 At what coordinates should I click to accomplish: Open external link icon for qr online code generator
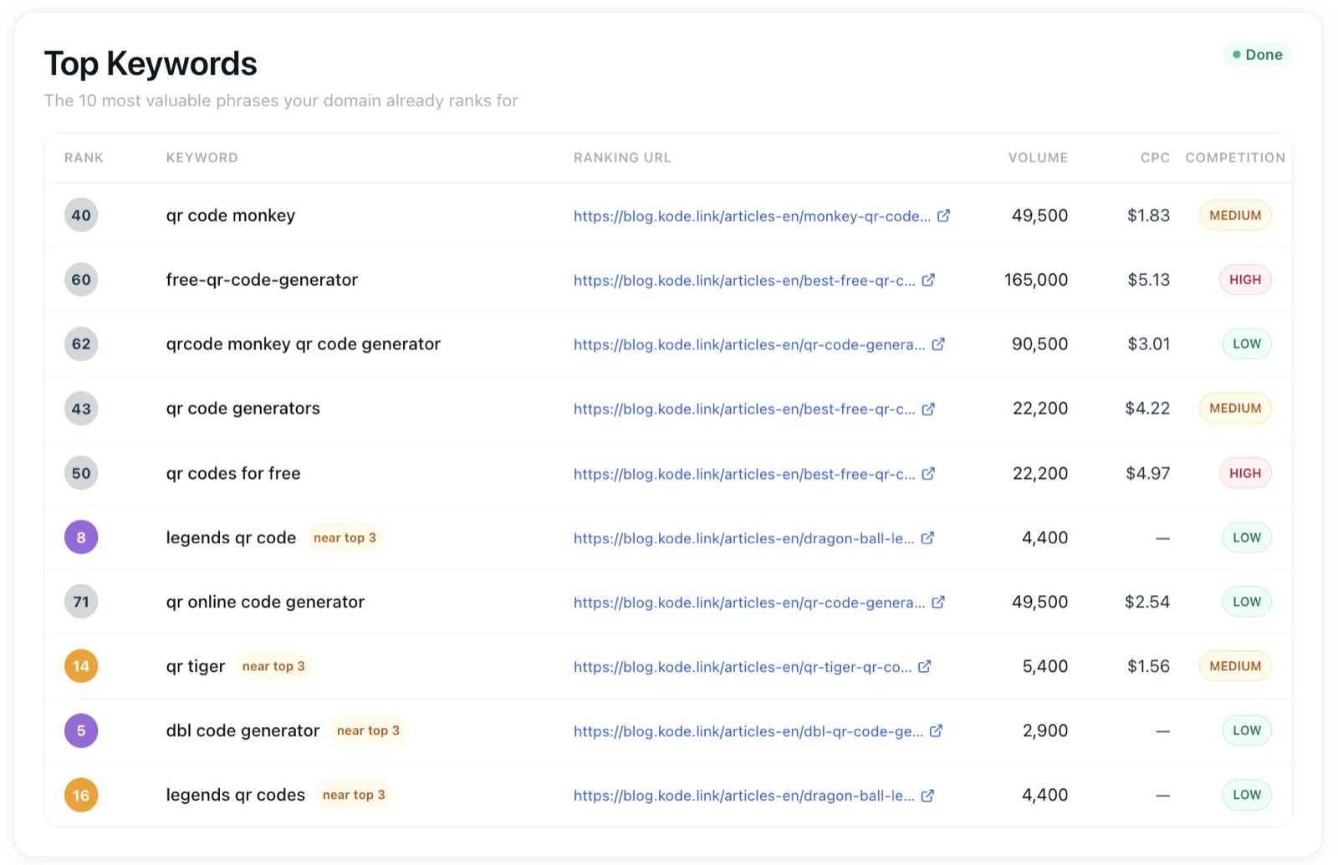[938, 602]
